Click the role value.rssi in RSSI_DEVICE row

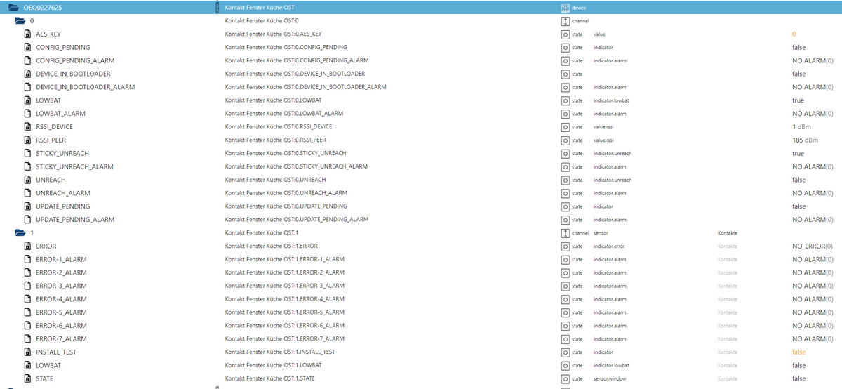(603, 127)
